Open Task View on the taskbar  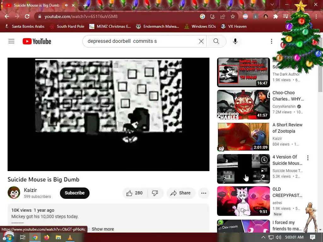click(x=23, y=237)
